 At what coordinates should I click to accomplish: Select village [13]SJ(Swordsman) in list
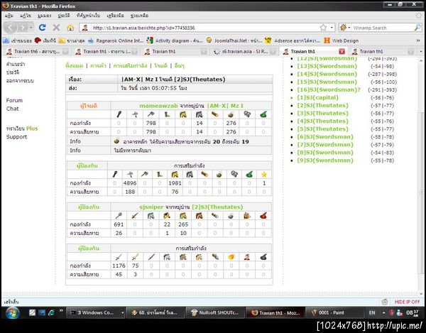coord(327,66)
